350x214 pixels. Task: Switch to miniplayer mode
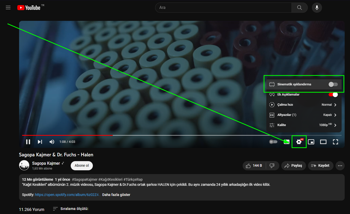(x=311, y=142)
